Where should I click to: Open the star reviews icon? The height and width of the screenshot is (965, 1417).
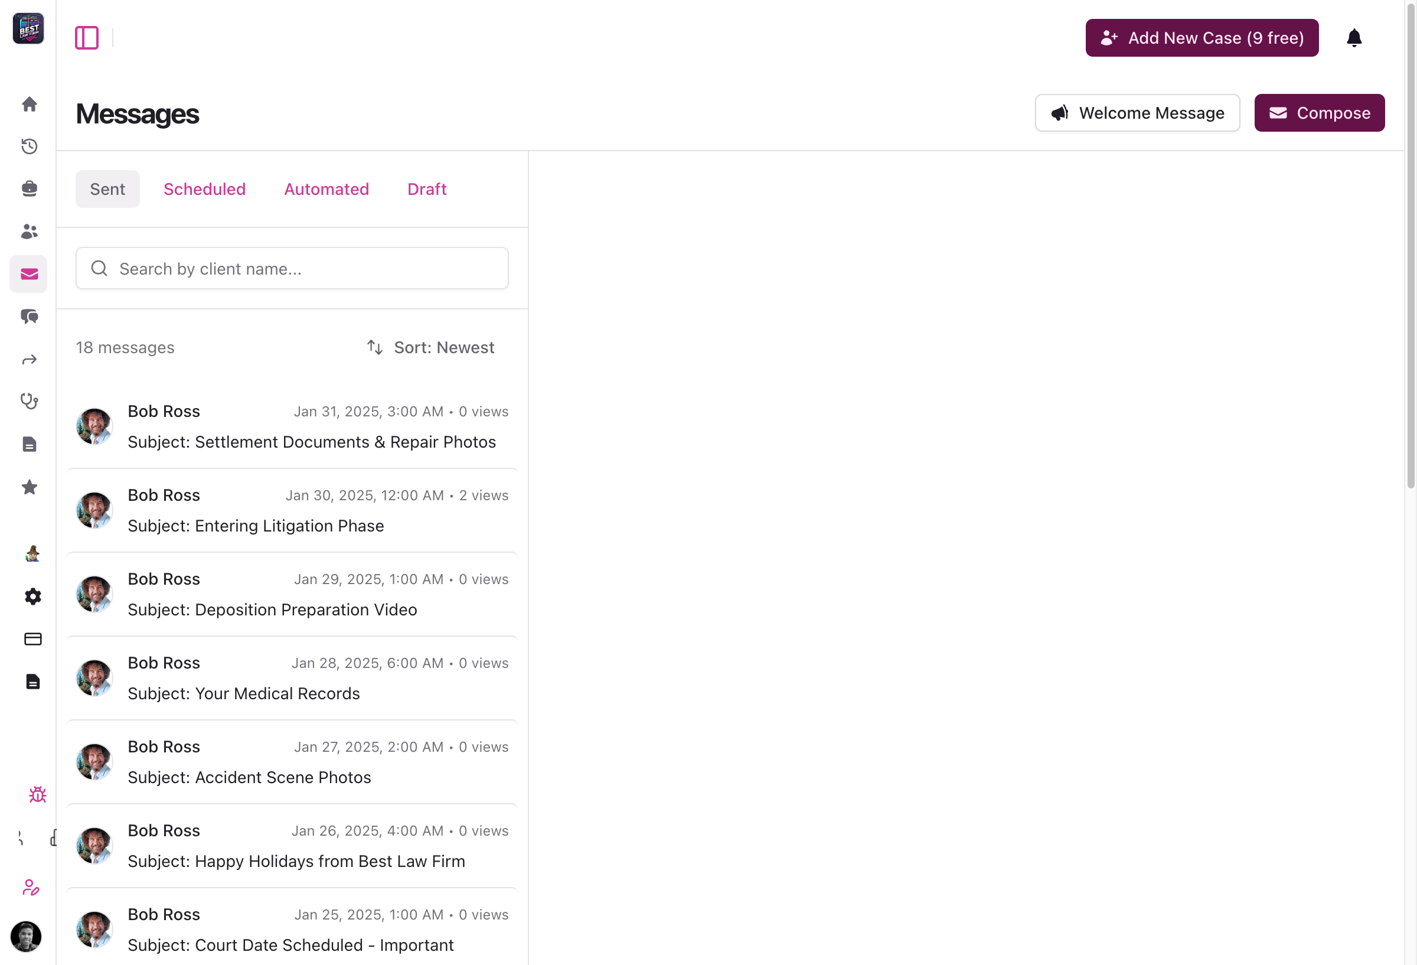29,487
